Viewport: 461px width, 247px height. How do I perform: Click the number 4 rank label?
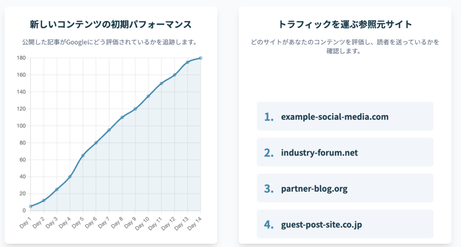point(269,224)
